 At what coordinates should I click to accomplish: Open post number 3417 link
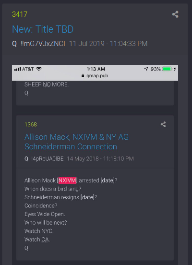tap(20, 14)
